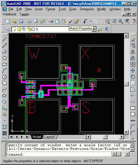Jump to first layout tab arrow
This screenshot has width=138, height=165.
tap(11, 137)
